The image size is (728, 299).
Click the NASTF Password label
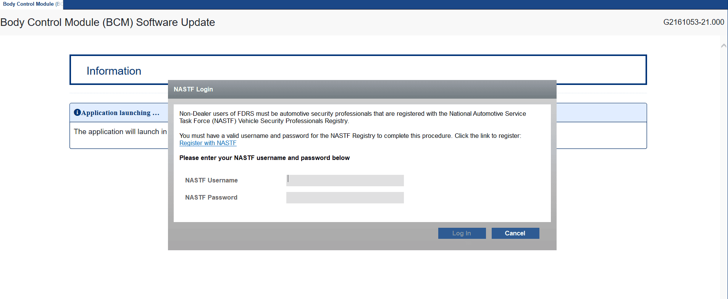pos(211,198)
